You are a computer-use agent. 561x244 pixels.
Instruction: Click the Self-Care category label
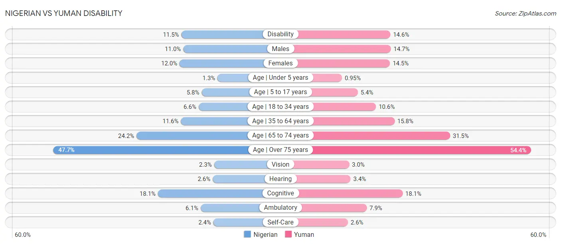click(280, 222)
